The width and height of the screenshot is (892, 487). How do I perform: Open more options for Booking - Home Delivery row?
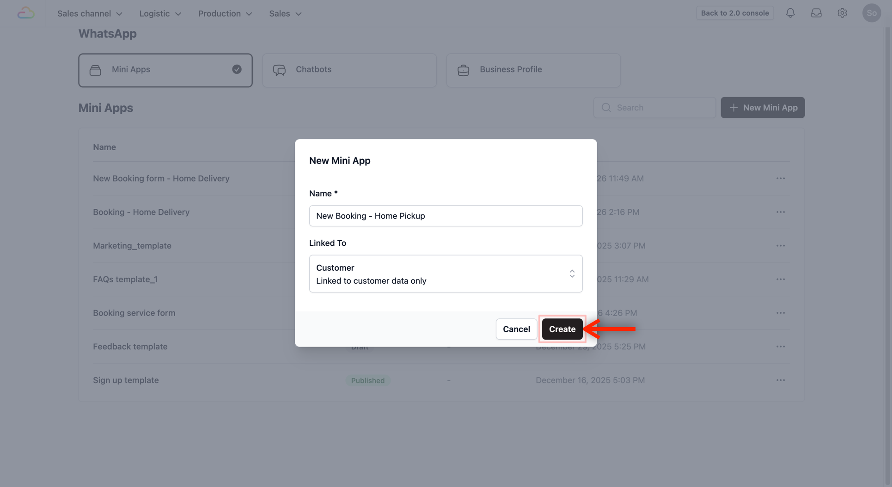(x=781, y=212)
